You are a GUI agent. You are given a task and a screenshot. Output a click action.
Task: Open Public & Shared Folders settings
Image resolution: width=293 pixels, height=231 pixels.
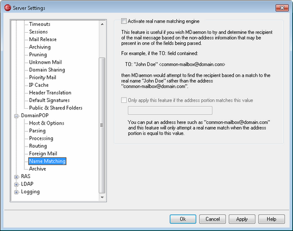(x=56, y=108)
